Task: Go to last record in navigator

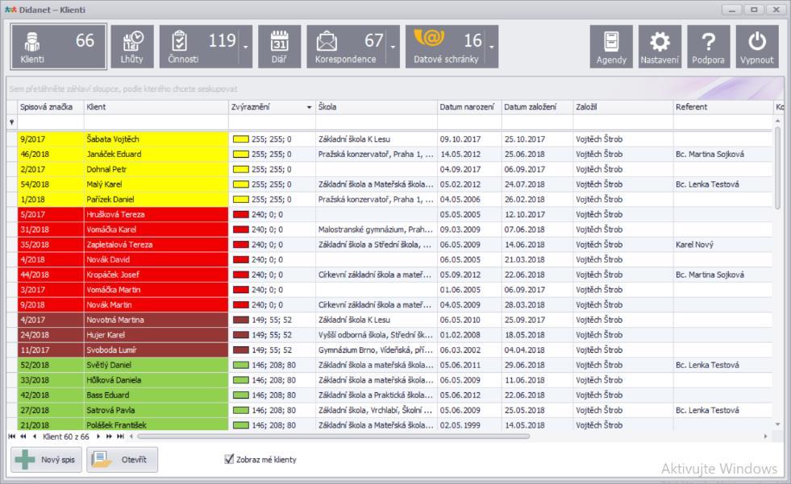Action: [x=120, y=436]
